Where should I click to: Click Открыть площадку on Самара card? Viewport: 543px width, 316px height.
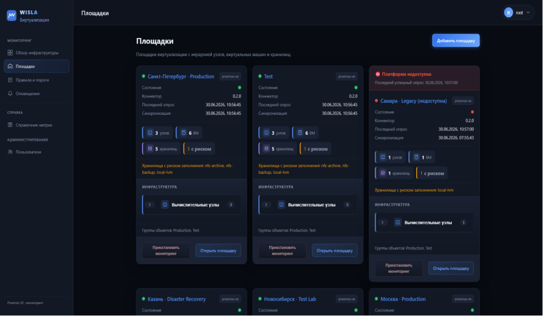click(451, 268)
